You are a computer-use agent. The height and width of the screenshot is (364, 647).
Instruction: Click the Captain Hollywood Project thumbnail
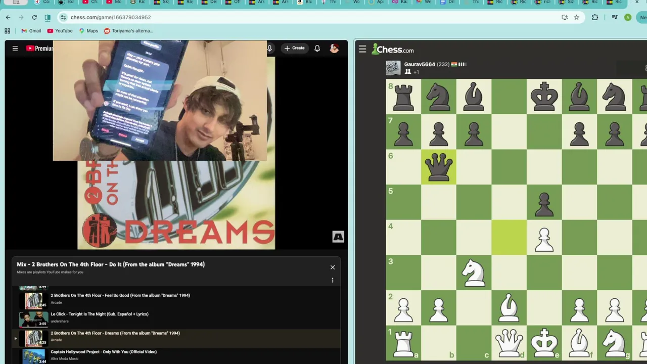pyautogui.click(x=33, y=356)
